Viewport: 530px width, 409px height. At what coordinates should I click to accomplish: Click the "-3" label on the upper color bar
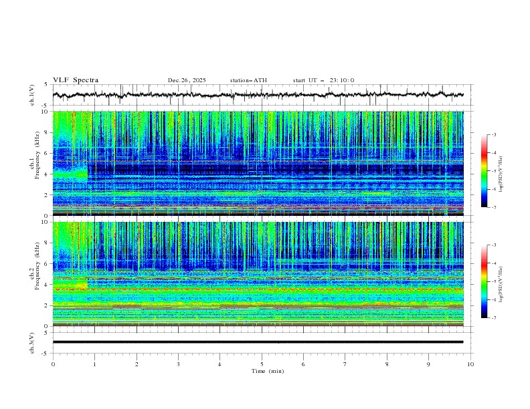(x=493, y=134)
